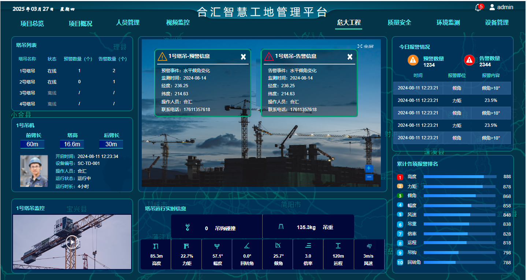The height and width of the screenshot is (280, 527).
Task: Zoom out with the minus button
Action: pos(369,177)
